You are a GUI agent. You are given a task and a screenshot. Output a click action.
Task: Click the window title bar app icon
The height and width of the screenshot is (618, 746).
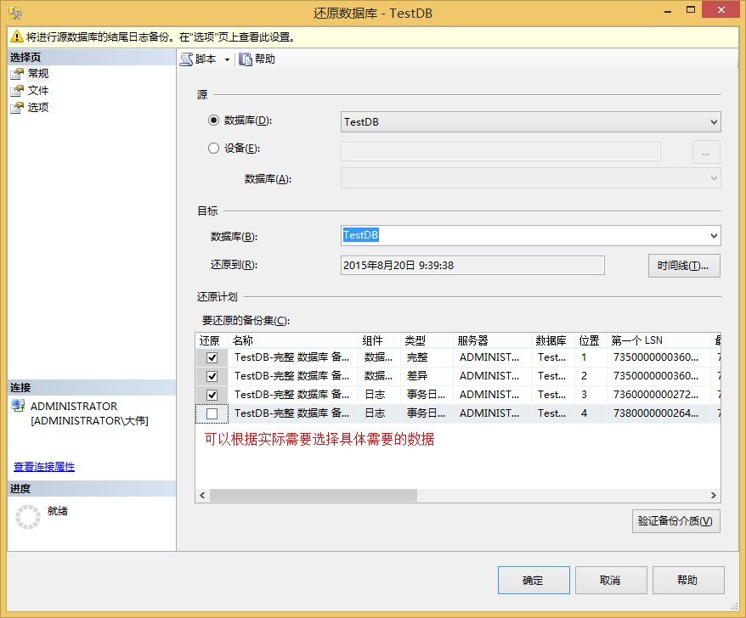14,13
